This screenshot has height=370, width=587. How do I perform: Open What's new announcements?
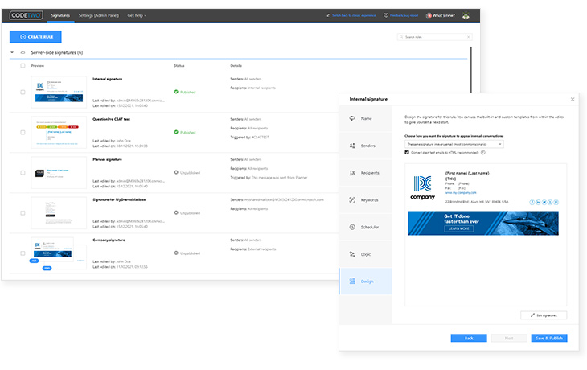click(441, 15)
